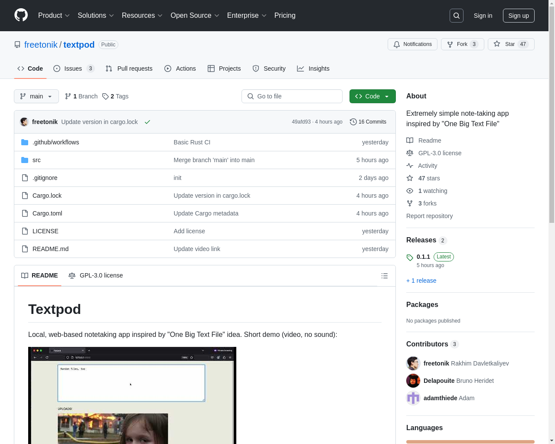Select the GPL-3.0 license tab in README panel
The image size is (555, 444).
tap(96, 275)
